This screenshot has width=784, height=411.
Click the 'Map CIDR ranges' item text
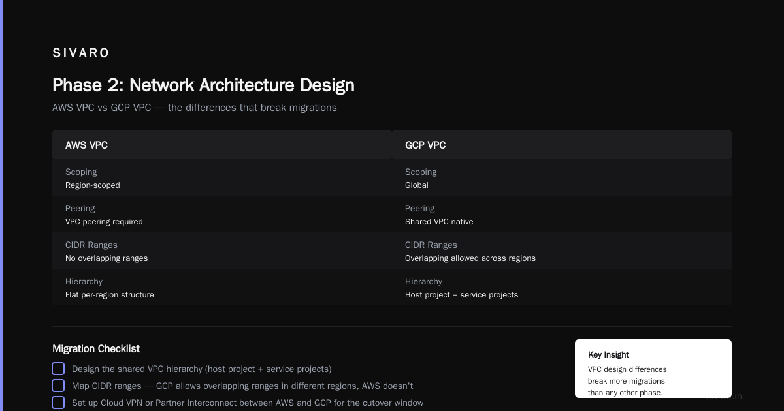242,386
